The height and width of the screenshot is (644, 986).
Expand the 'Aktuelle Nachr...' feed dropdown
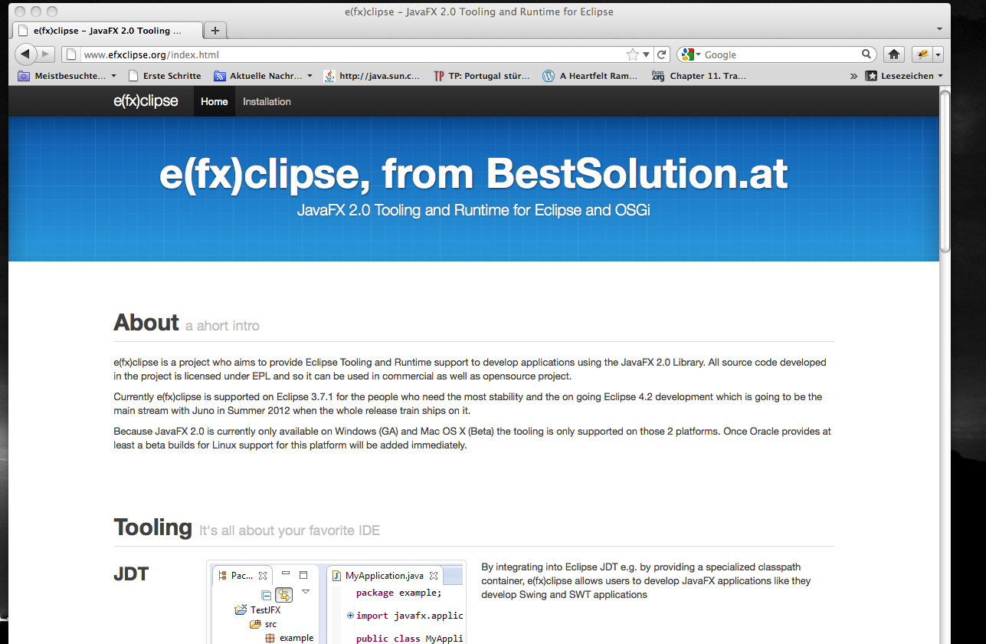point(310,76)
